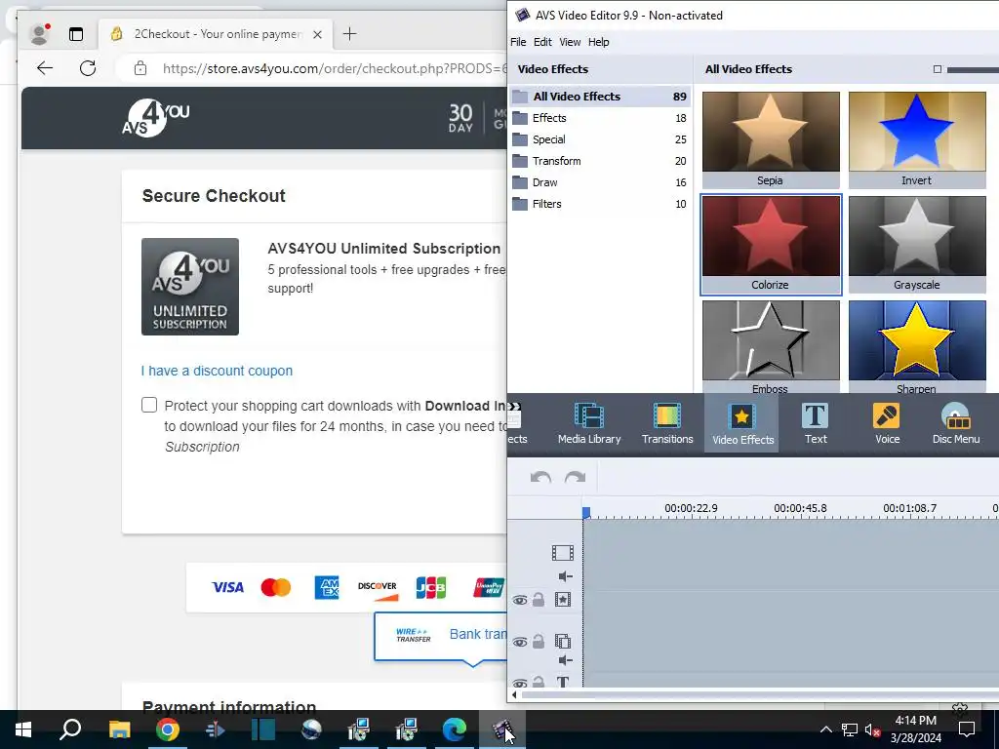The width and height of the screenshot is (999, 749).
Task: Open the Text tool
Action: (816, 423)
